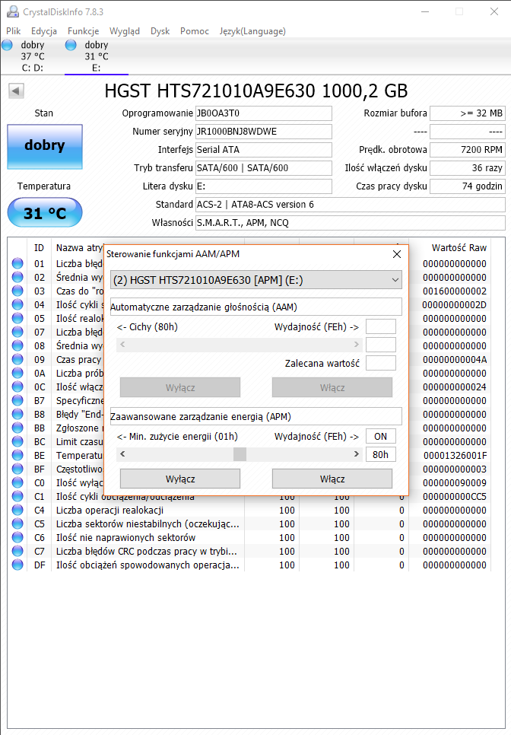Image resolution: width=511 pixels, height=735 pixels.
Task: Click the Oprogramowanie field JB0OA3T0
Action: click(264, 113)
